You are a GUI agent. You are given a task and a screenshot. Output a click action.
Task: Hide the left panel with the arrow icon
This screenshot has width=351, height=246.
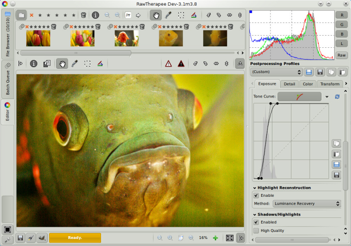point(21,64)
